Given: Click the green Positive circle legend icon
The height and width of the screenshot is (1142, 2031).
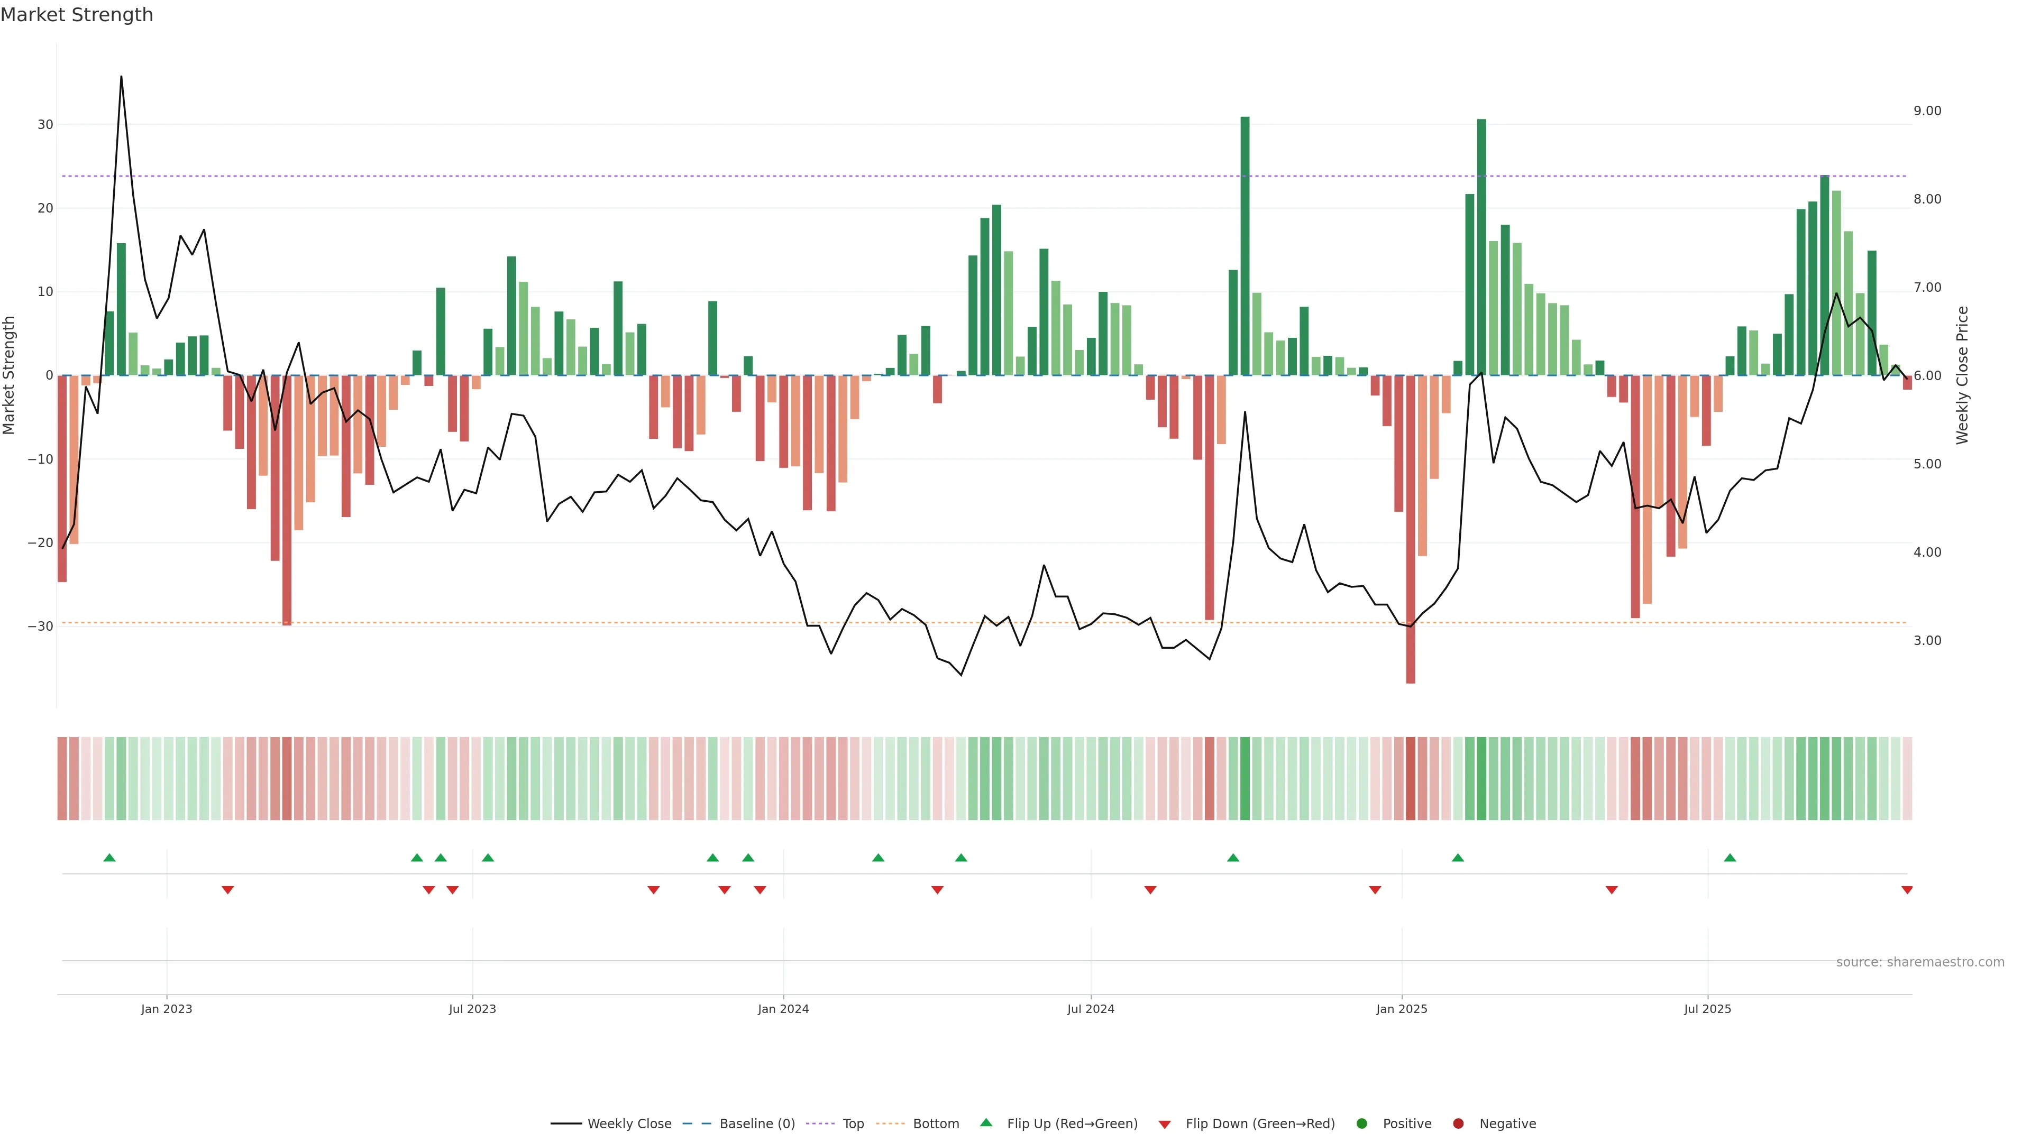Looking at the screenshot, I should tap(1361, 1124).
